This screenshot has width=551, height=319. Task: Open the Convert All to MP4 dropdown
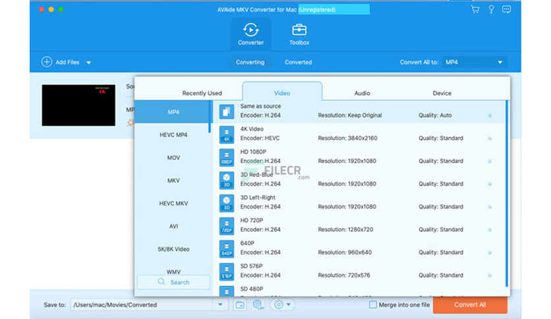tap(474, 62)
